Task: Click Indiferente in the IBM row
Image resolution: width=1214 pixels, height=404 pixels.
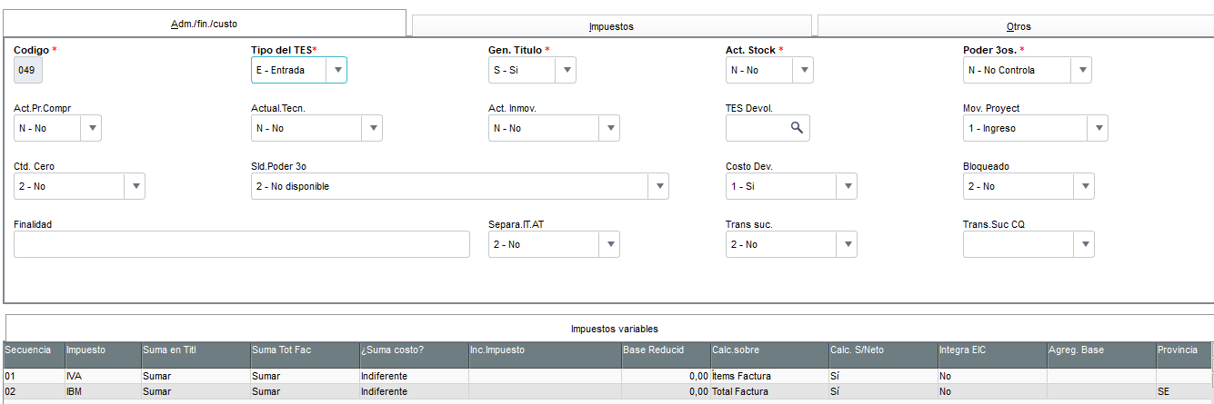Action: [414, 391]
